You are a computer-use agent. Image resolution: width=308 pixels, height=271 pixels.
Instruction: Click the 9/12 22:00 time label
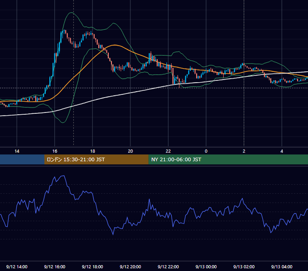pos(168,266)
